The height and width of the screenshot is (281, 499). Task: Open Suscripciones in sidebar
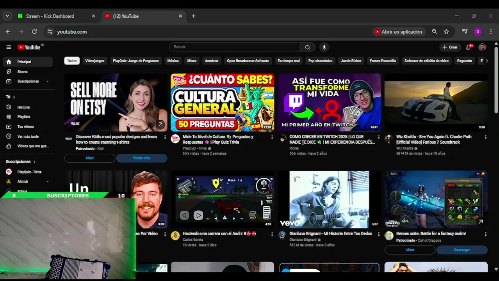(x=27, y=82)
